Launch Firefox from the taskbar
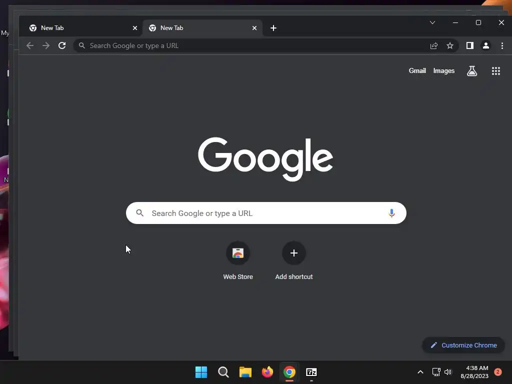 pyautogui.click(x=267, y=372)
